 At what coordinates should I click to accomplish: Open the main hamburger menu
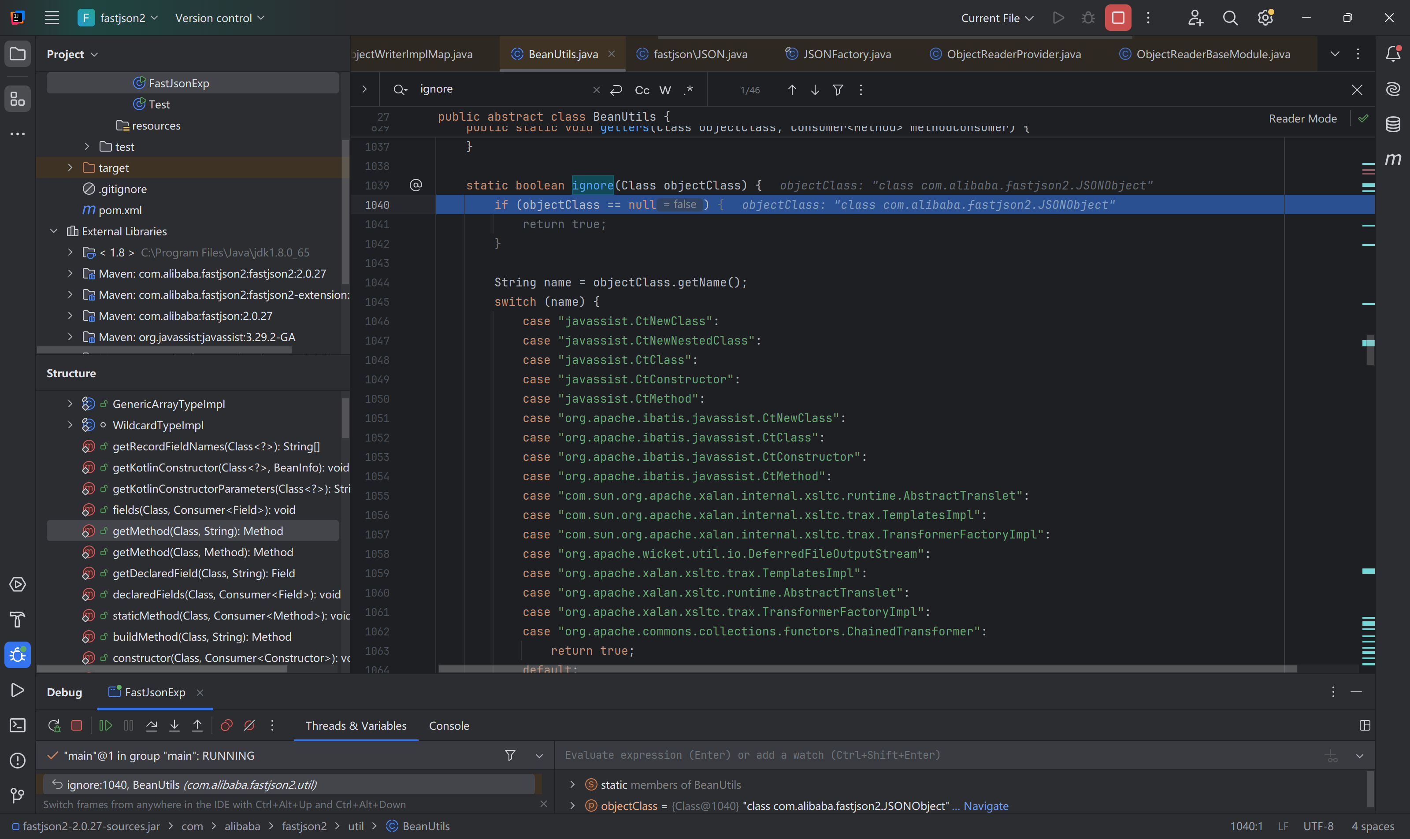[52, 18]
